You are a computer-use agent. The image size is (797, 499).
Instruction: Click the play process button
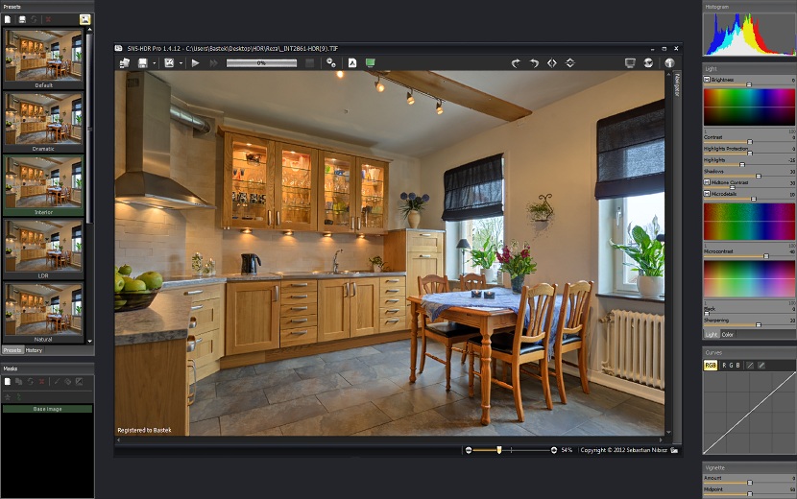[x=195, y=63]
